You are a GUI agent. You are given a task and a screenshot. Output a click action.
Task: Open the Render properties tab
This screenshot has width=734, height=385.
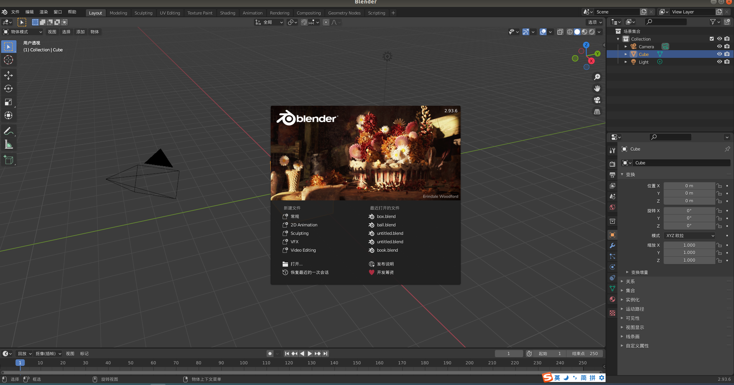click(612, 164)
